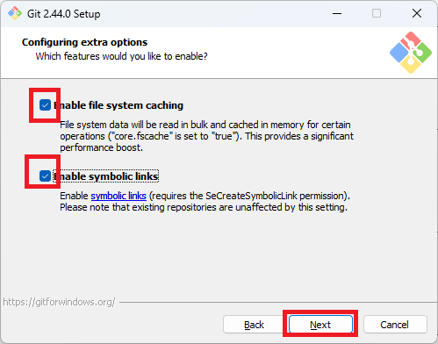Click "Please note that existing repositories" line
This screenshot has height=344, width=438.
point(204,207)
